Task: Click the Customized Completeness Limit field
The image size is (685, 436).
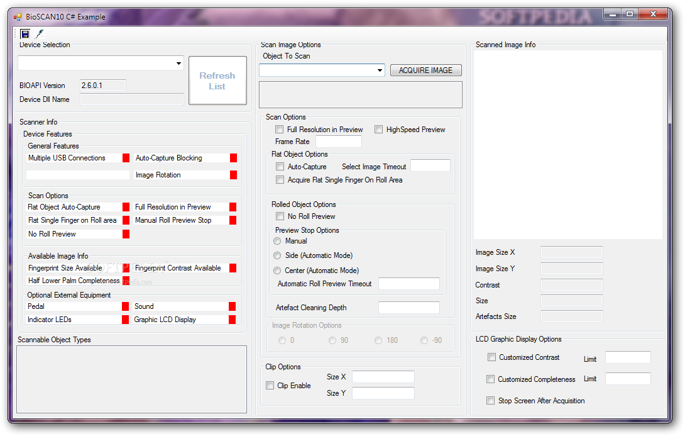Action: tap(628, 379)
